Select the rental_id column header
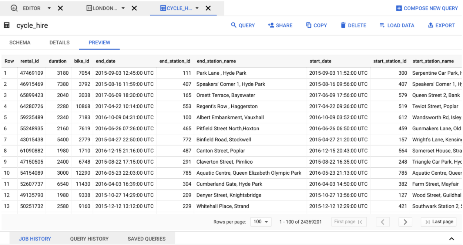The width and height of the screenshot is (463, 245). click(x=30, y=61)
